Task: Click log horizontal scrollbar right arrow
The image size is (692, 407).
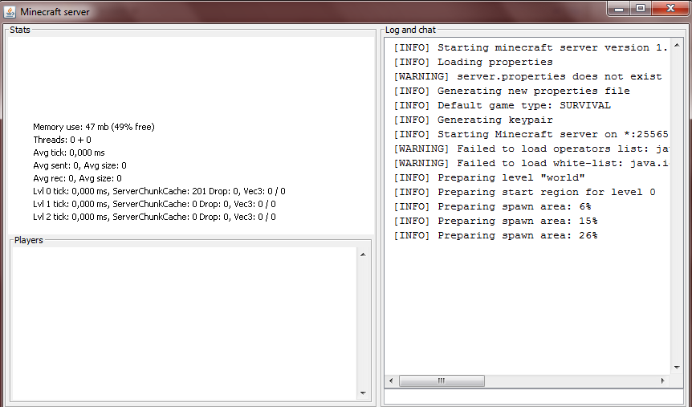Action: pyautogui.click(x=663, y=381)
